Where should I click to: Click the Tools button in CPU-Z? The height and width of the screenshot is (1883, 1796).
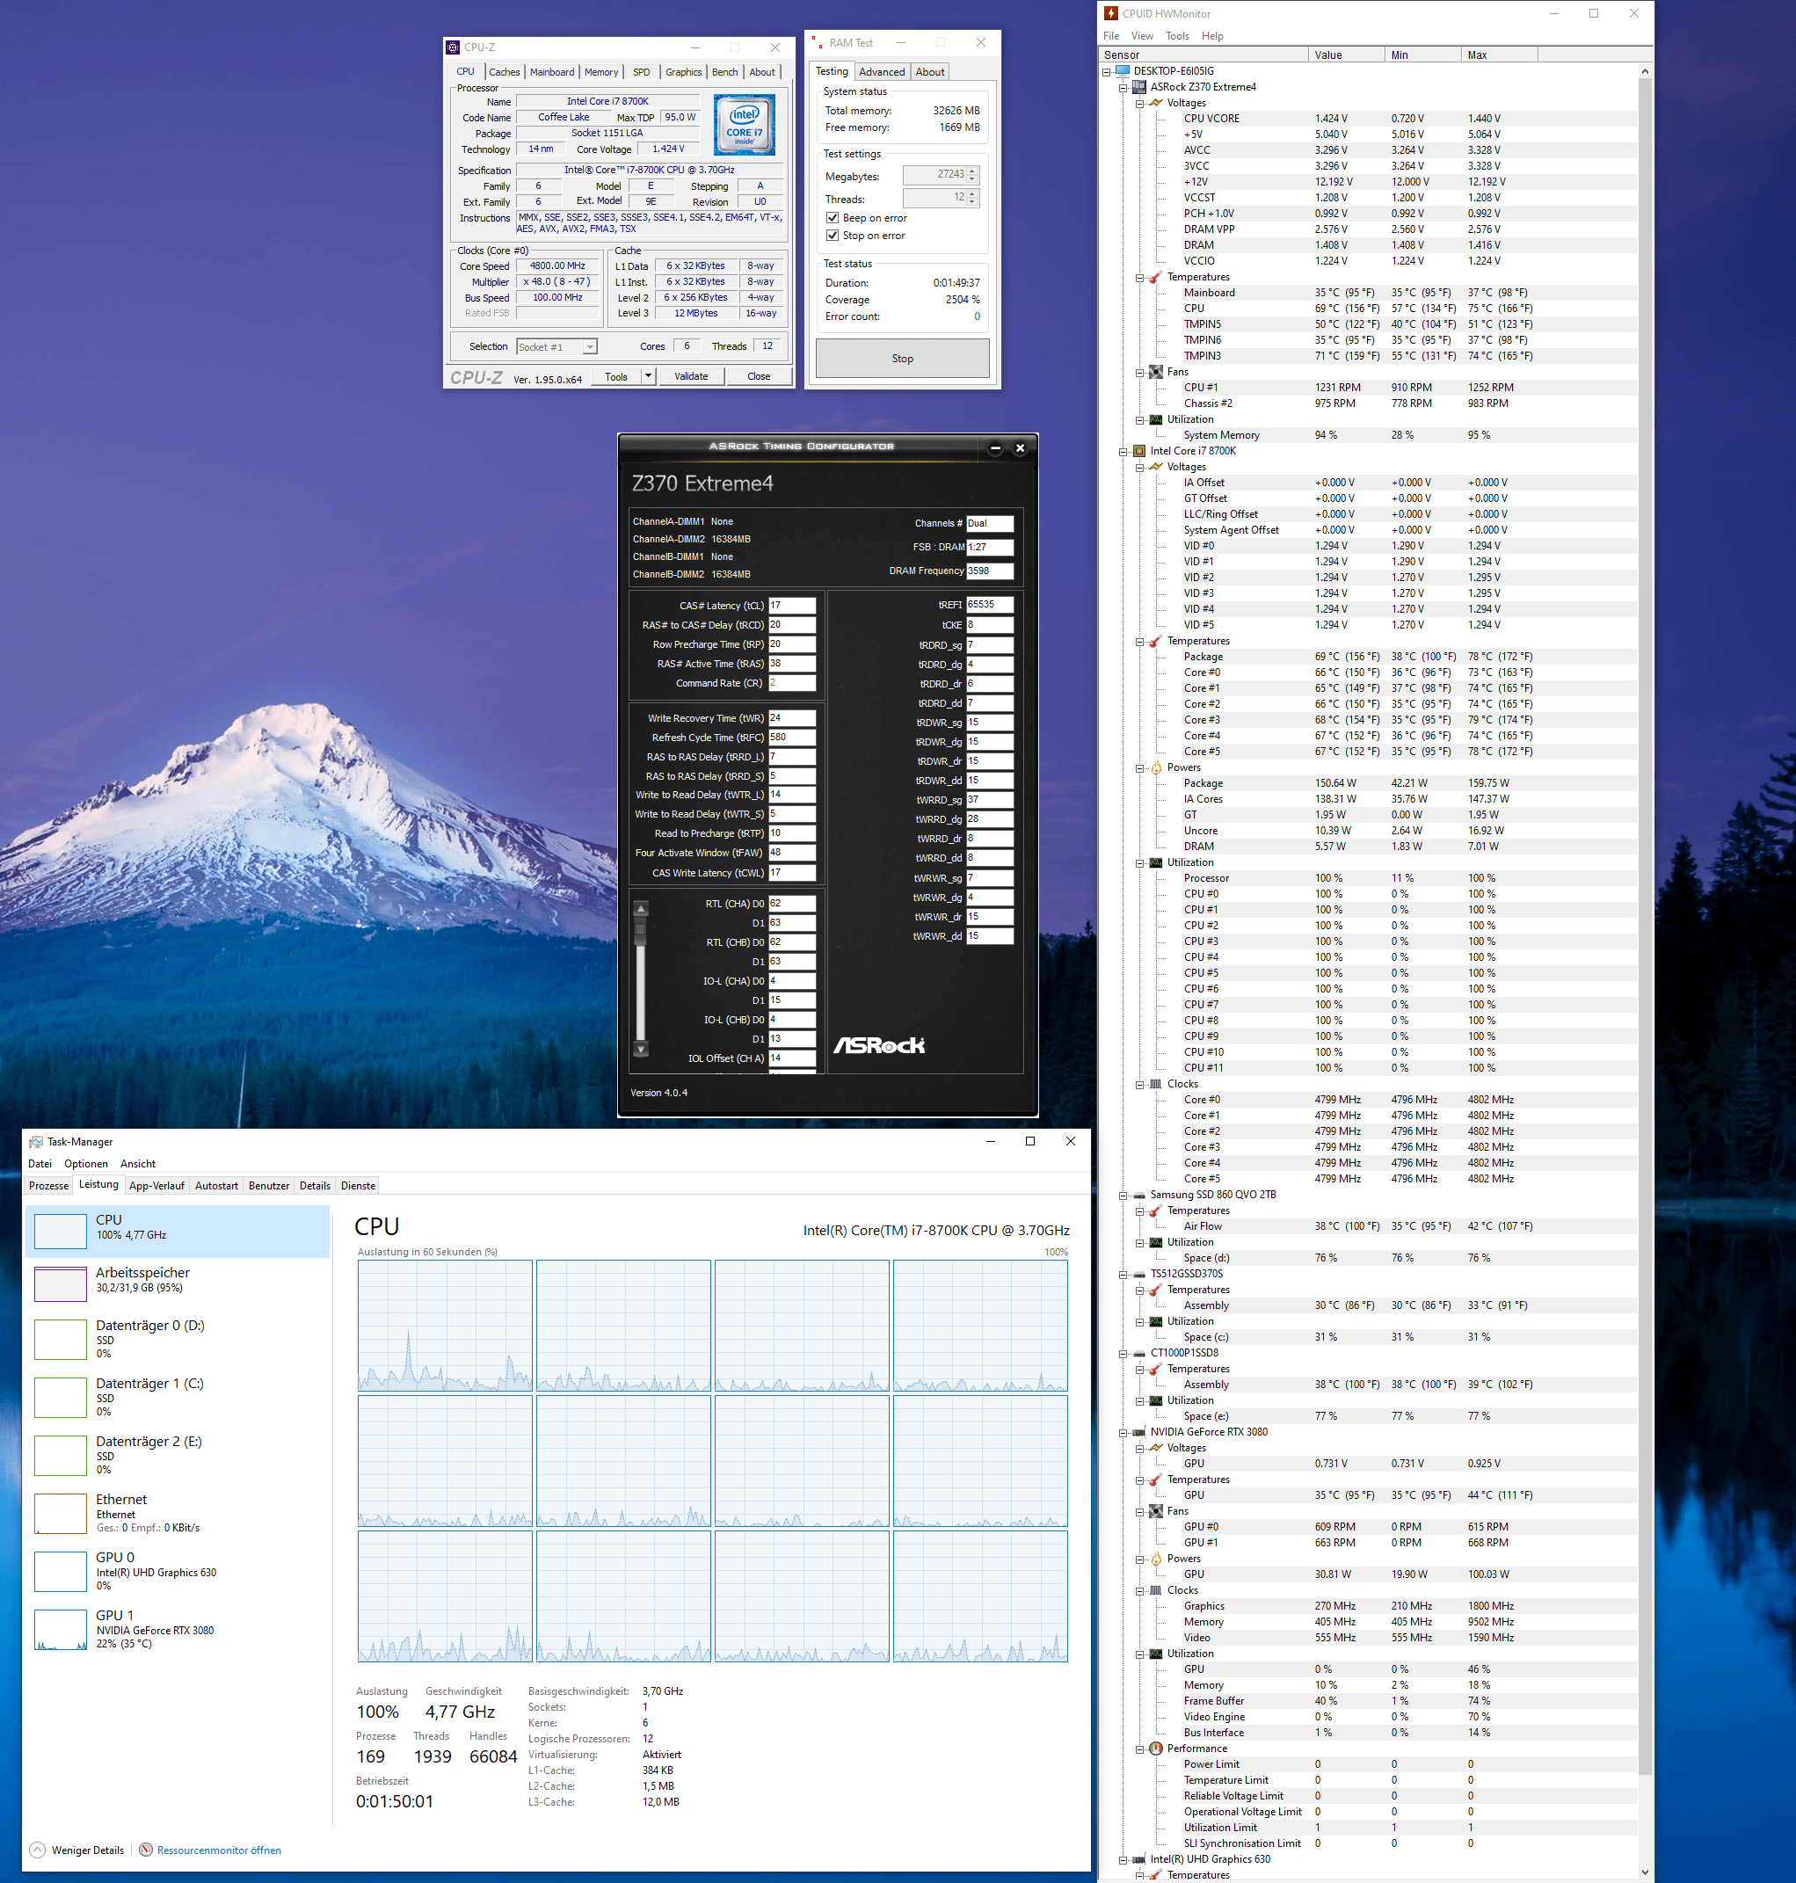(x=615, y=376)
